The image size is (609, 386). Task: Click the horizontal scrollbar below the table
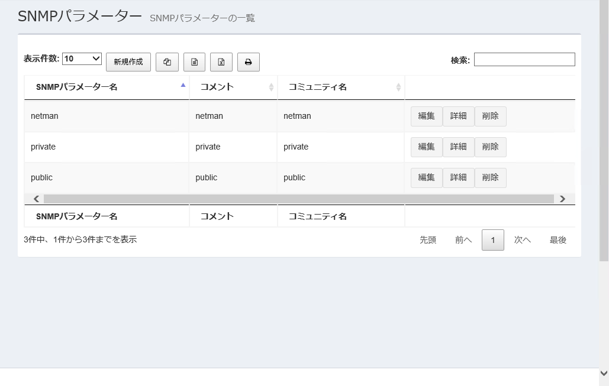296,199
